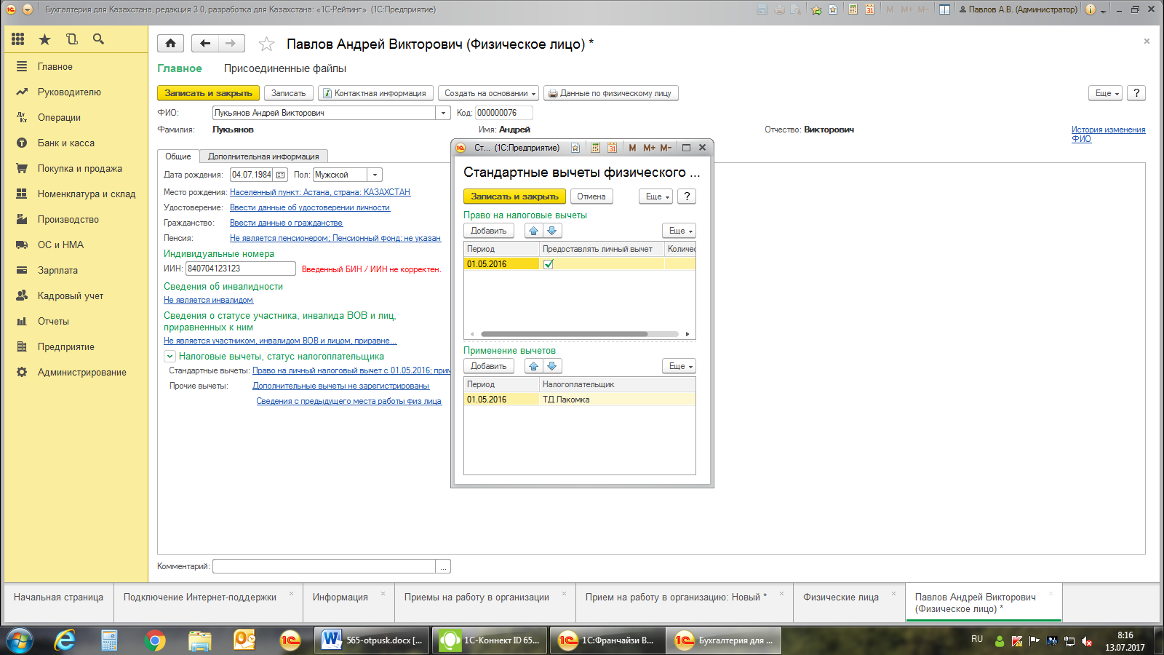
Task: Click the main form Записать button
Action: click(289, 93)
